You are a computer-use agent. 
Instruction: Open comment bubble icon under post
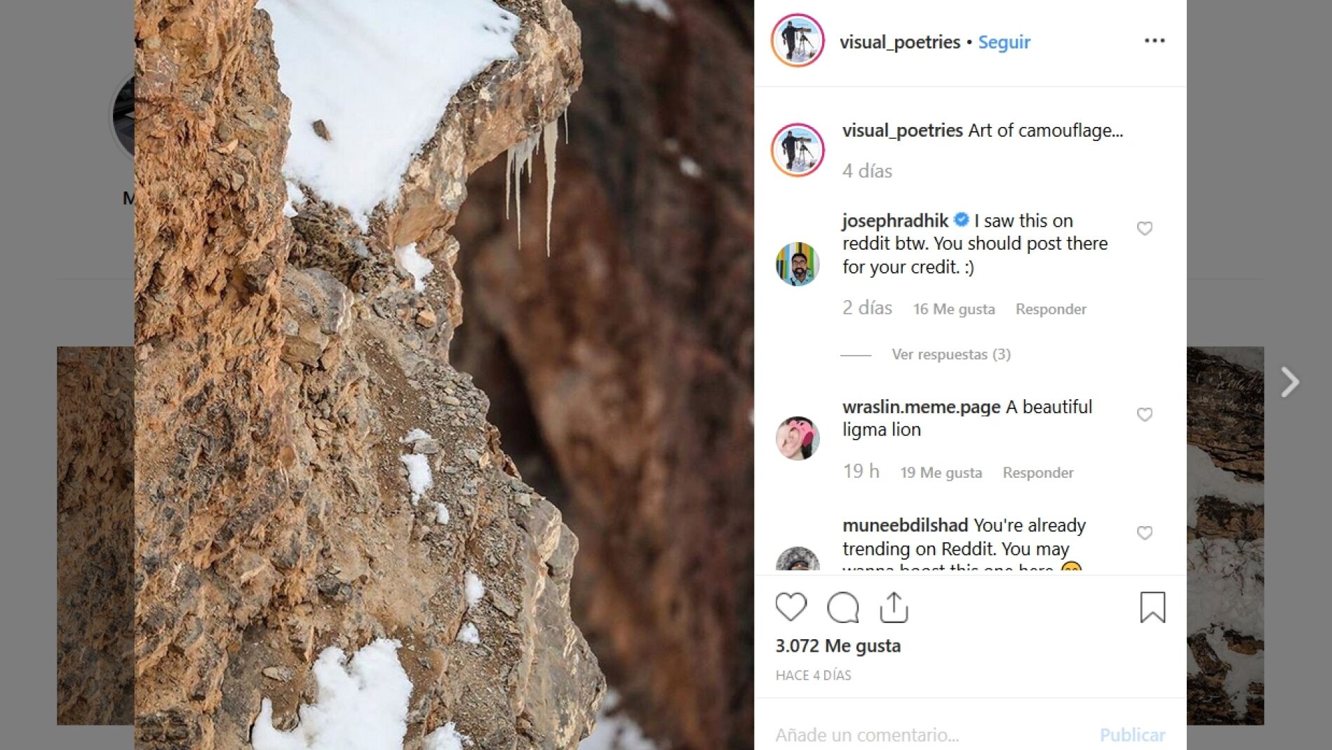tap(842, 607)
